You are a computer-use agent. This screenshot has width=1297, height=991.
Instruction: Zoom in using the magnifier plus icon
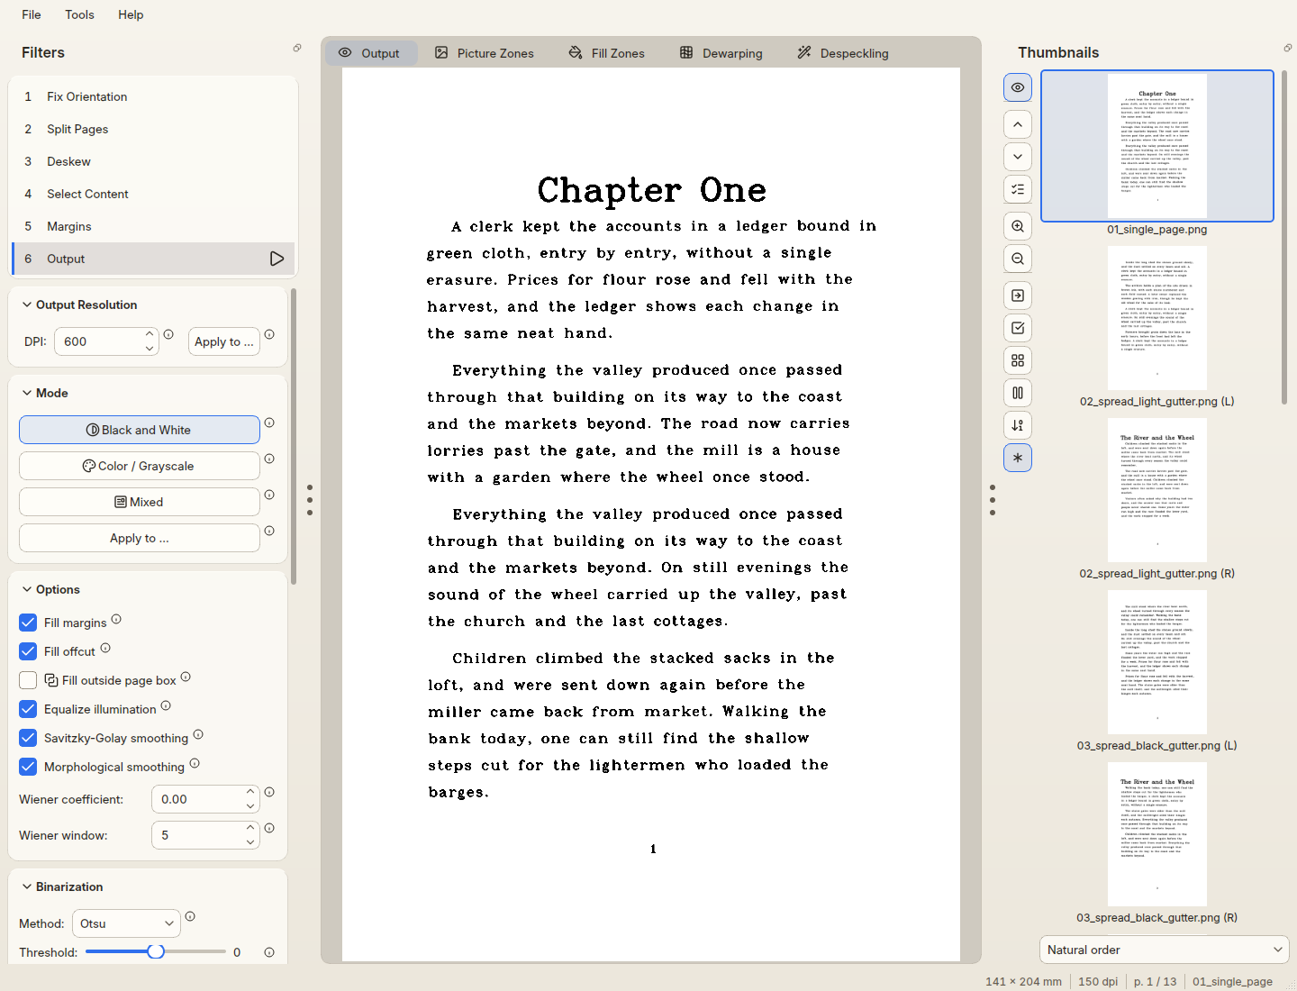point(1018,226)
